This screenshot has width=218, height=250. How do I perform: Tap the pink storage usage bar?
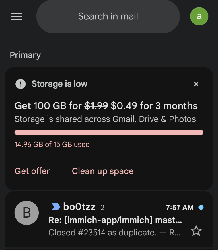click(x=109, y=132)
